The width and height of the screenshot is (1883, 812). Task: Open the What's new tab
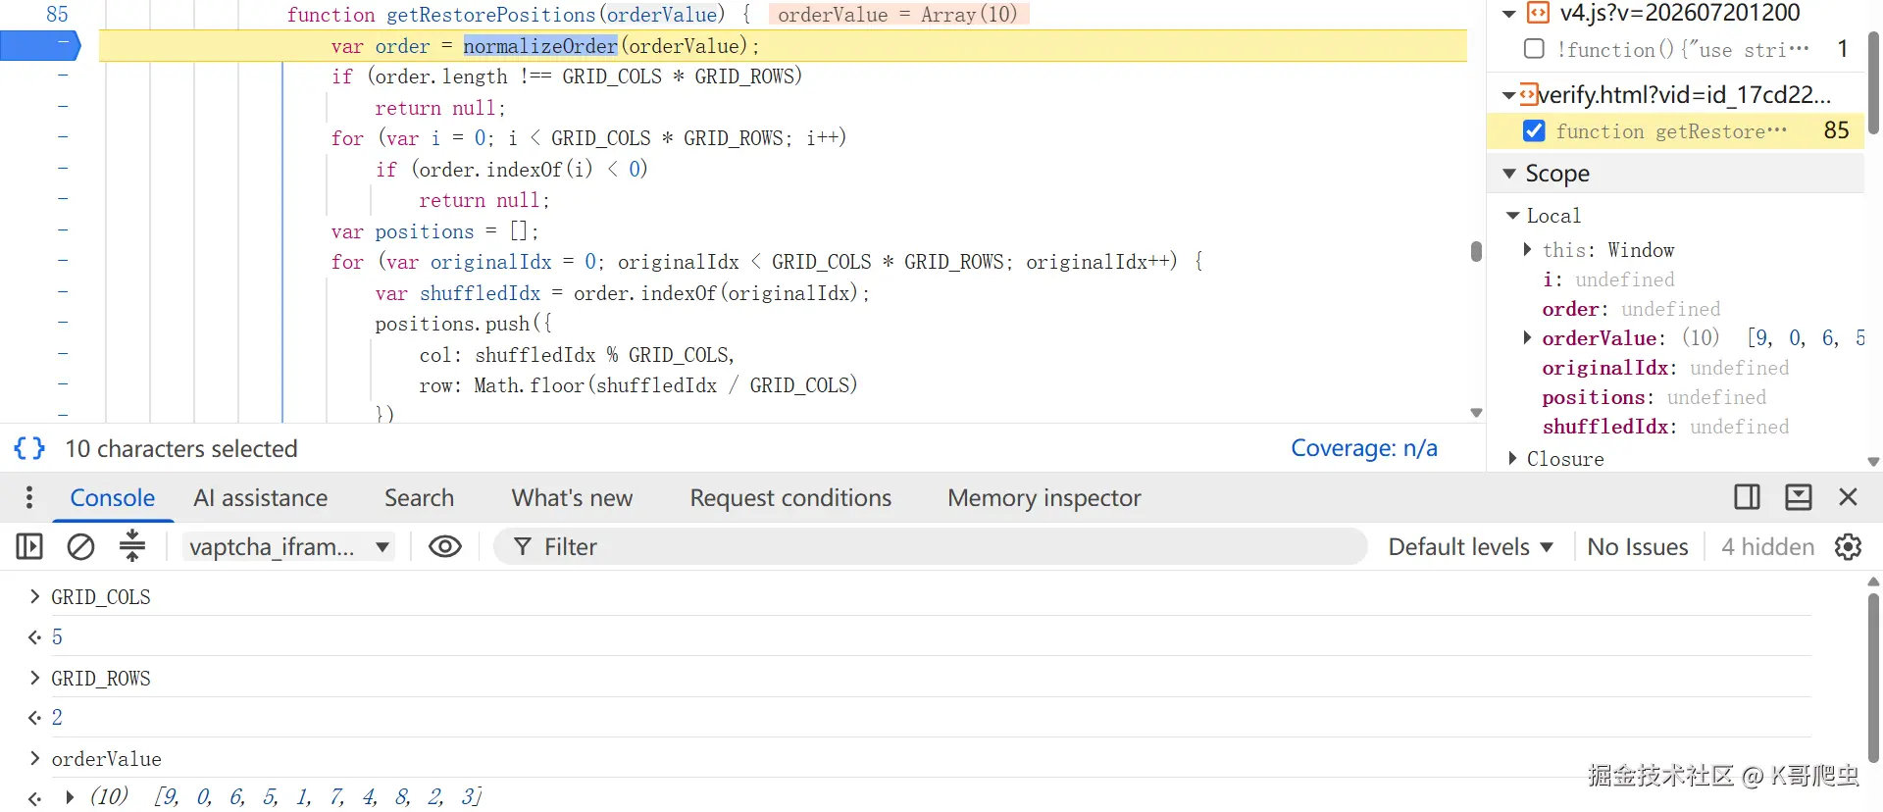[x=572, y=497]
